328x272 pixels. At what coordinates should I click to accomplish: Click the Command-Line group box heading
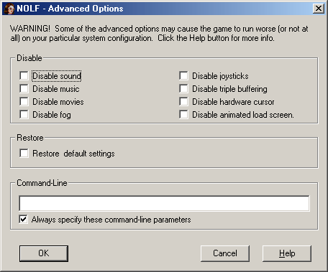[x=42, y=183]
